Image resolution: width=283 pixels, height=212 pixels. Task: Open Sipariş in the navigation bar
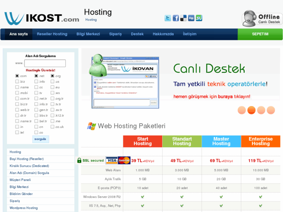click(115, 34)
